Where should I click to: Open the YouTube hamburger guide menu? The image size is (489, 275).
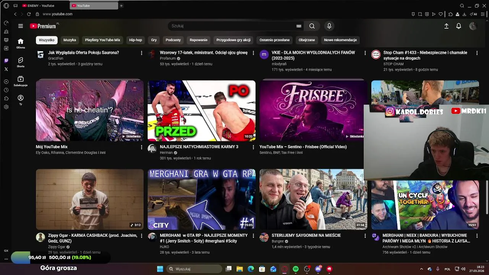[x=21, y=26]
